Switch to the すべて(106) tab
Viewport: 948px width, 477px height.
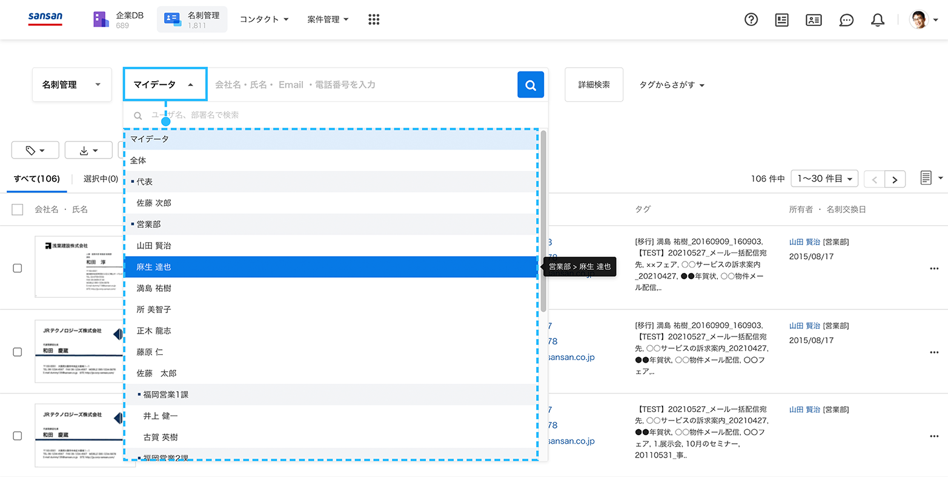[x=37, y=179]
